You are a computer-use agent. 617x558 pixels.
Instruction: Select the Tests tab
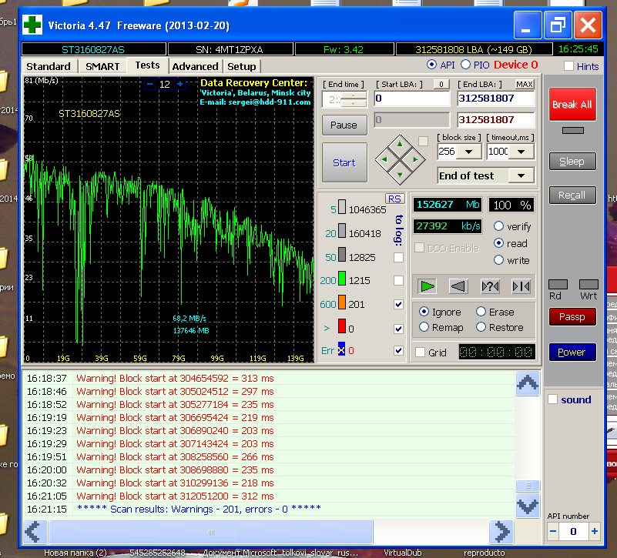tap(148, 65)
